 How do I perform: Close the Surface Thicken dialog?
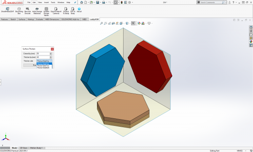coord(52,49)
